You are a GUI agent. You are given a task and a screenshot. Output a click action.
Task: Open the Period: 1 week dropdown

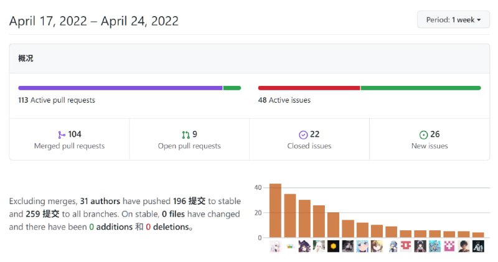[x=453, y=20]
